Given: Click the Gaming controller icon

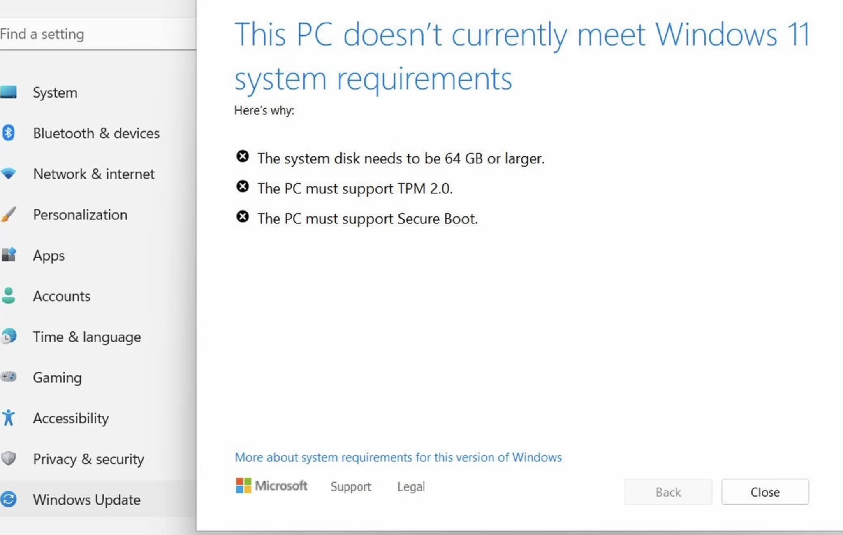Looking at the screenshot, I should 9,377.
